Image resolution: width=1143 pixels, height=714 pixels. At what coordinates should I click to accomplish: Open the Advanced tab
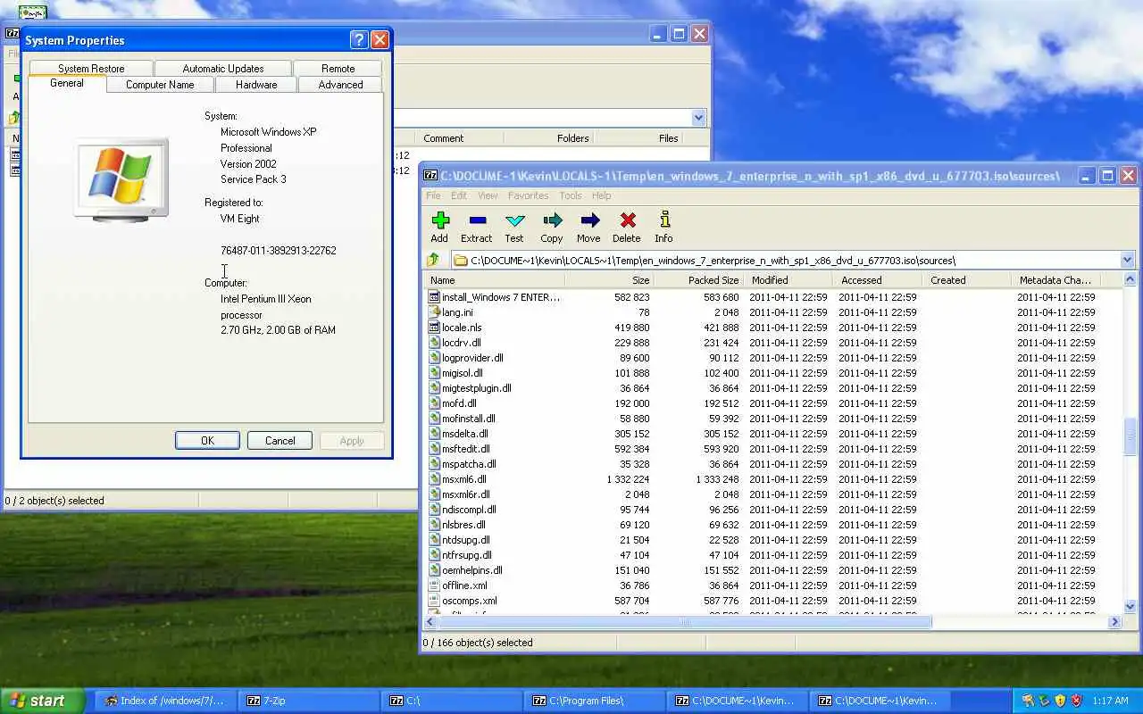click(340, 85)
